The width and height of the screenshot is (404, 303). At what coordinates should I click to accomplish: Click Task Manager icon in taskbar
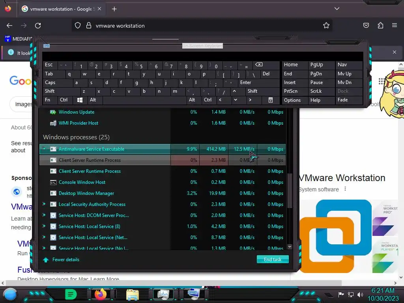pyautogui.click(x=163, y=294)
